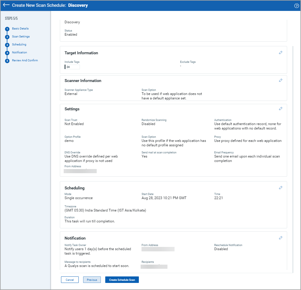Click the Cancel button
The image size is (301, 290).
70,280
